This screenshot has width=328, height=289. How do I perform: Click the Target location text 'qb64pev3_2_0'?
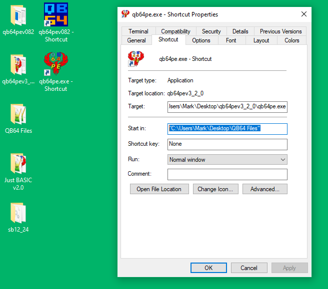[185, 93]
